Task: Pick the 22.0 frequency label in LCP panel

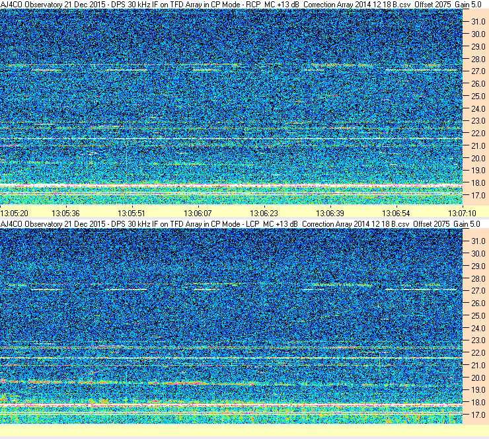Action: click(478, 353)
